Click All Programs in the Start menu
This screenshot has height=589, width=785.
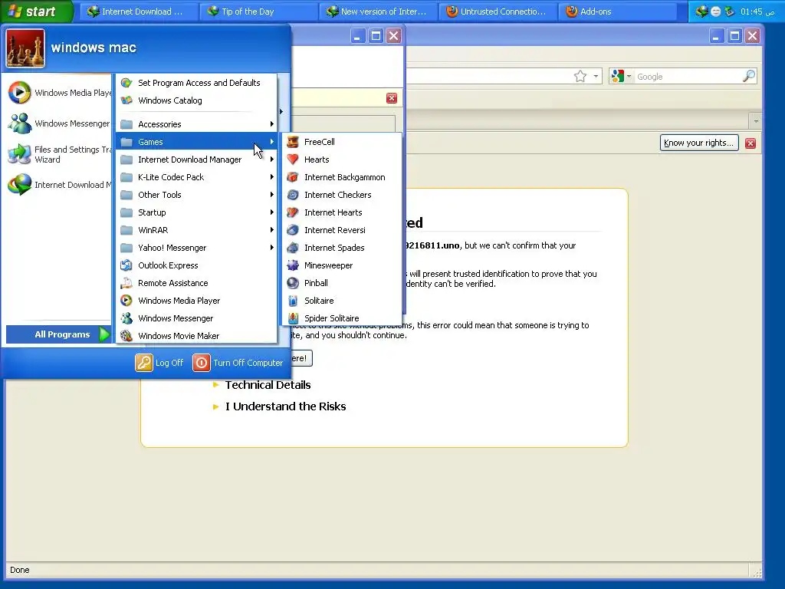coord(58,334)
